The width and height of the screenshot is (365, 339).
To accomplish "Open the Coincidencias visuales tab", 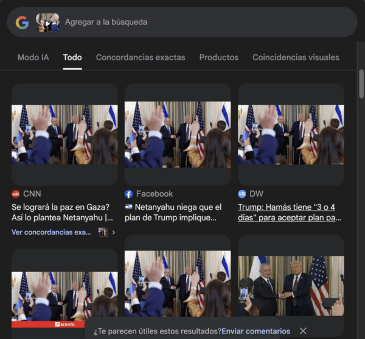I will (x=296, y=57).
